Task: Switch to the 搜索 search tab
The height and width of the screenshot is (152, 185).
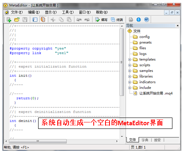Action: [x=157, y=140]
